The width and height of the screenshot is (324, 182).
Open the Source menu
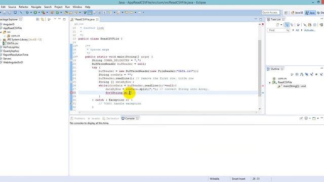pos(12,7)
